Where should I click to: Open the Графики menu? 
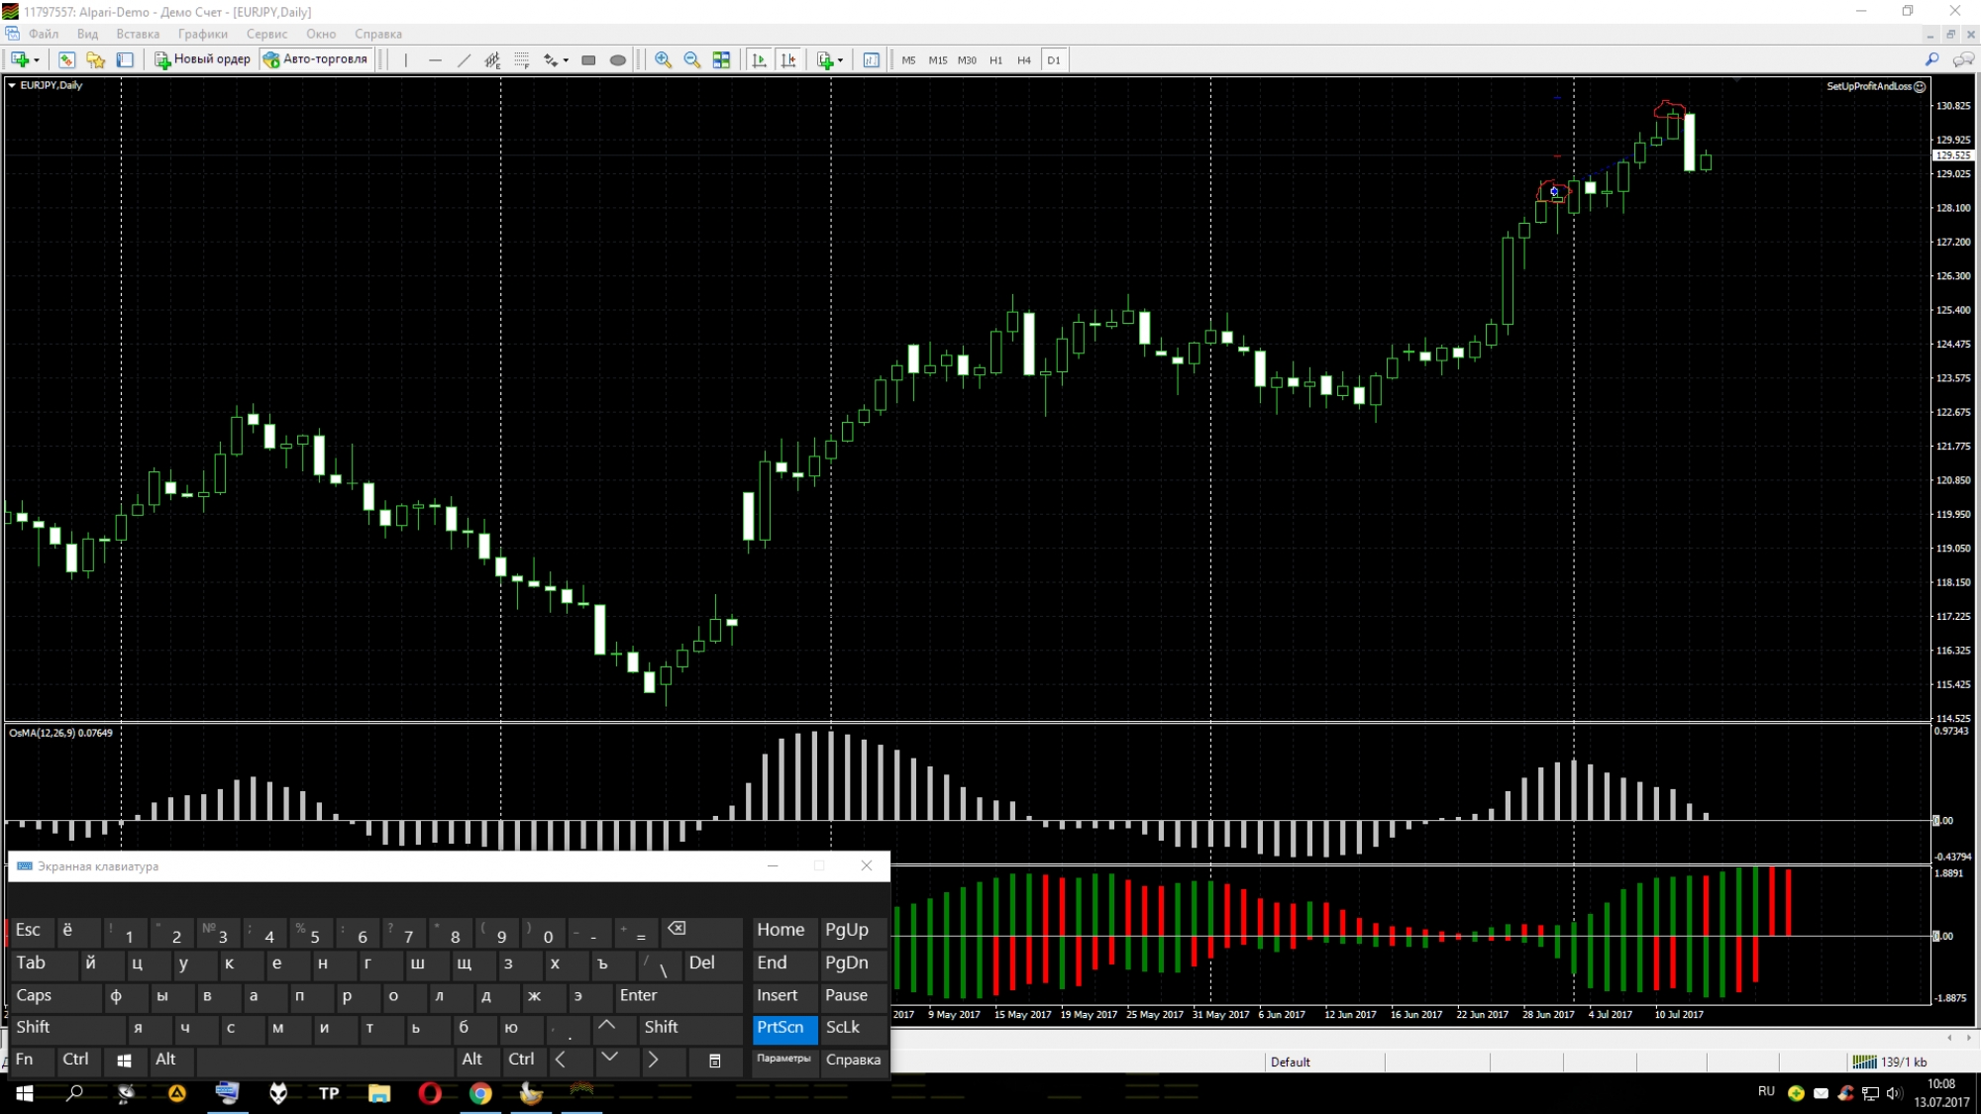coord(203,34)
